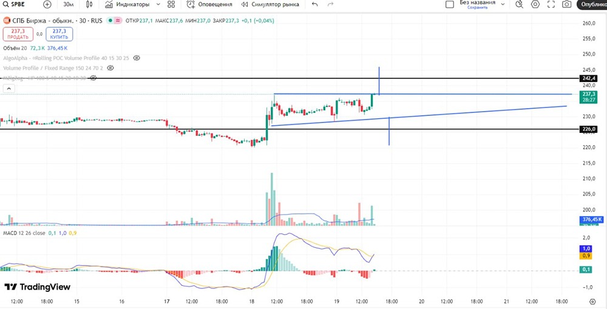
Task: Open the SPBE symbol search
Action: coord(13,5)
